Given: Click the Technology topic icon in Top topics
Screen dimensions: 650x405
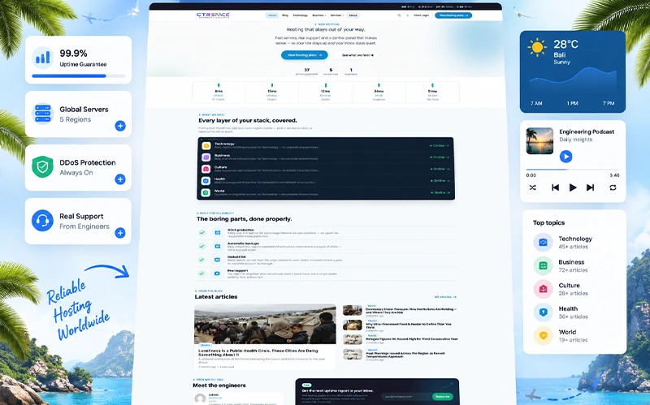Looking at the screenshot, I should [x=543, y=242].
